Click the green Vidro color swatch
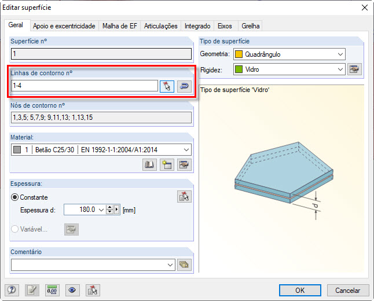374x301 pixels. click(239, 69)
